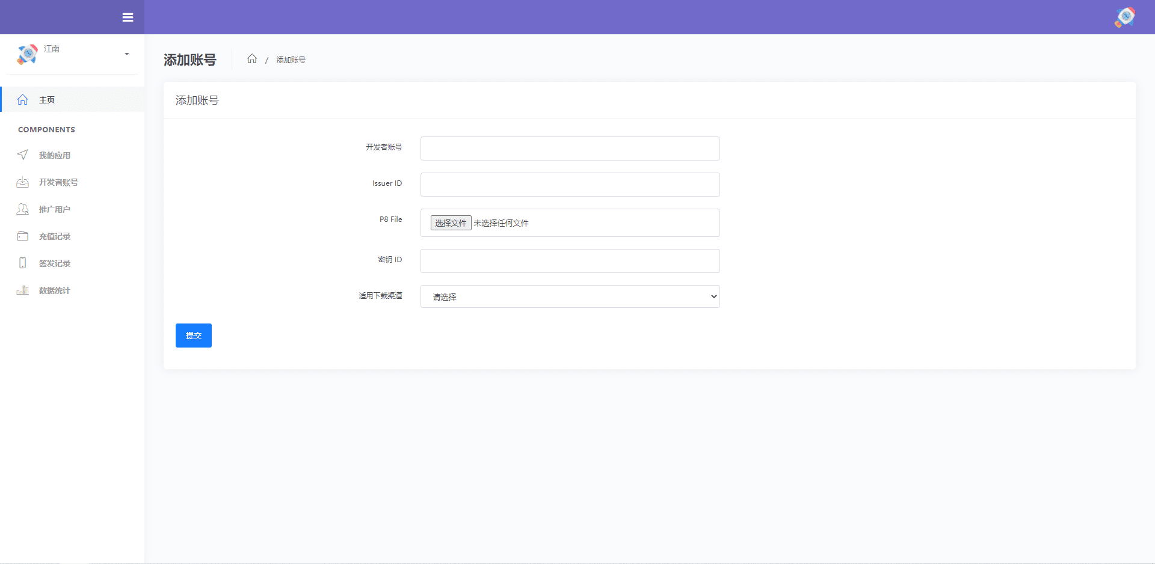This screenshot has height=564, width=1155.
Task: Open 主页 in the sidebar
Action: (x=47, y=100)
